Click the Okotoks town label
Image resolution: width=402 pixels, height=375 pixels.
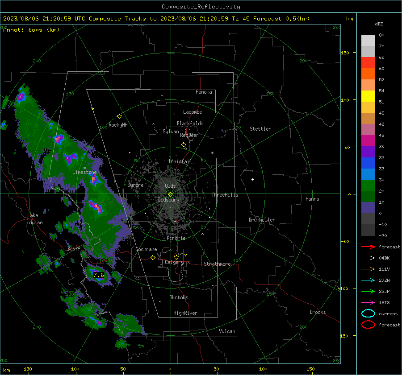[x=179, y=297]
